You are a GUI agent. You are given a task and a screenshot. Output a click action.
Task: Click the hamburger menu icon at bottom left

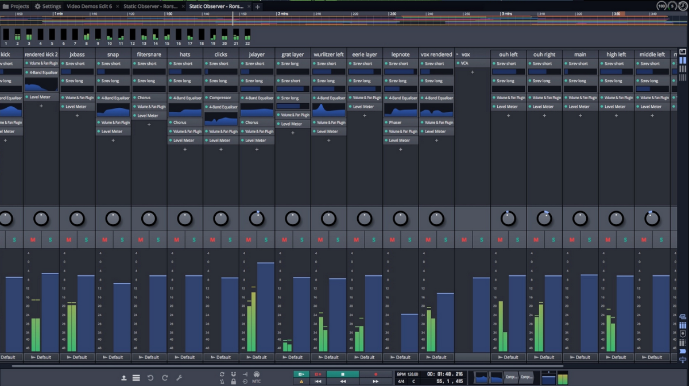pos(136,377)
